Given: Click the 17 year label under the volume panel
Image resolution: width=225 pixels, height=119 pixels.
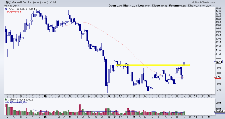Looking at the screenshot, I should coord(120,116).
